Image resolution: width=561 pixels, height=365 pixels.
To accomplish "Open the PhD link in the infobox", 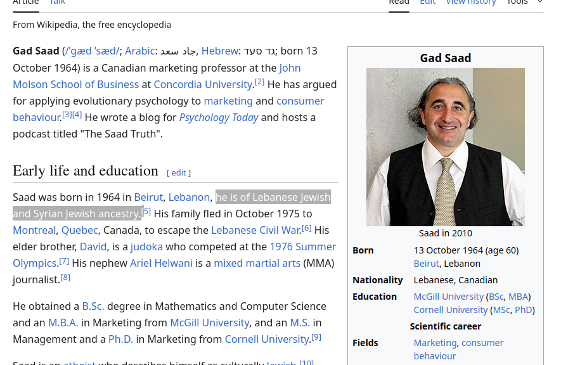I will click(524, 310).
